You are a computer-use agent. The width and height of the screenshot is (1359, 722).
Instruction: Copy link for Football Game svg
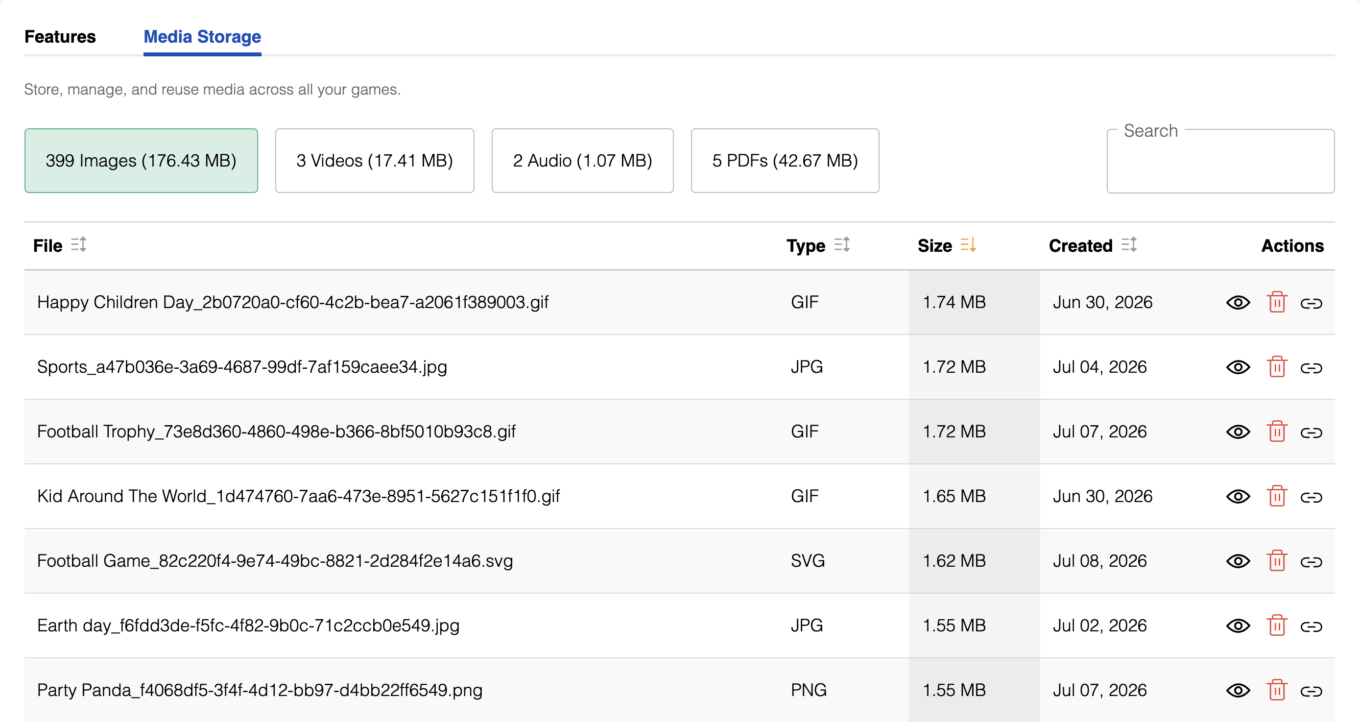click(x=1311, y=561)
